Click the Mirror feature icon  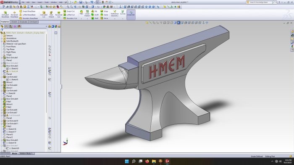[x=104, y=18]
